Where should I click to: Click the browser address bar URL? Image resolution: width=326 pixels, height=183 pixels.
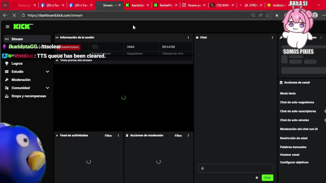click(x=55, y=15)
